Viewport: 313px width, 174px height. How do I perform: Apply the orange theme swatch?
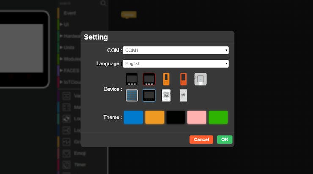tap(154, 117)
